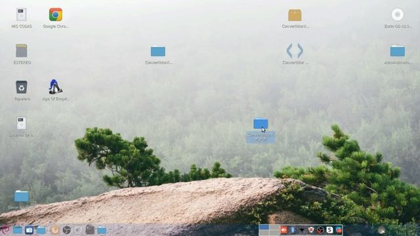The image size is (420, 236).
Task: Select the Convertidor folder under the top row
Action: tap(158, 51)
